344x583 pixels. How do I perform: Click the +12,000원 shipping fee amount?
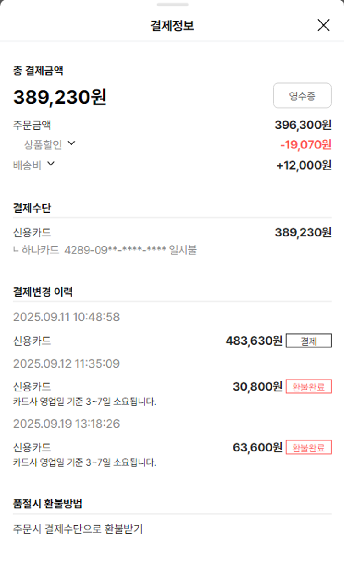(304, 165)
